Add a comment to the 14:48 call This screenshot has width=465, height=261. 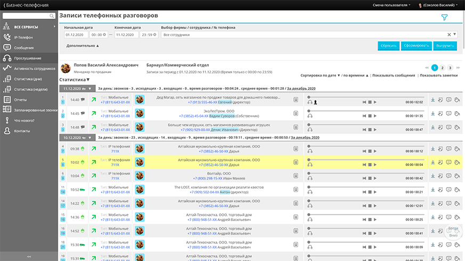click(448, 127)
